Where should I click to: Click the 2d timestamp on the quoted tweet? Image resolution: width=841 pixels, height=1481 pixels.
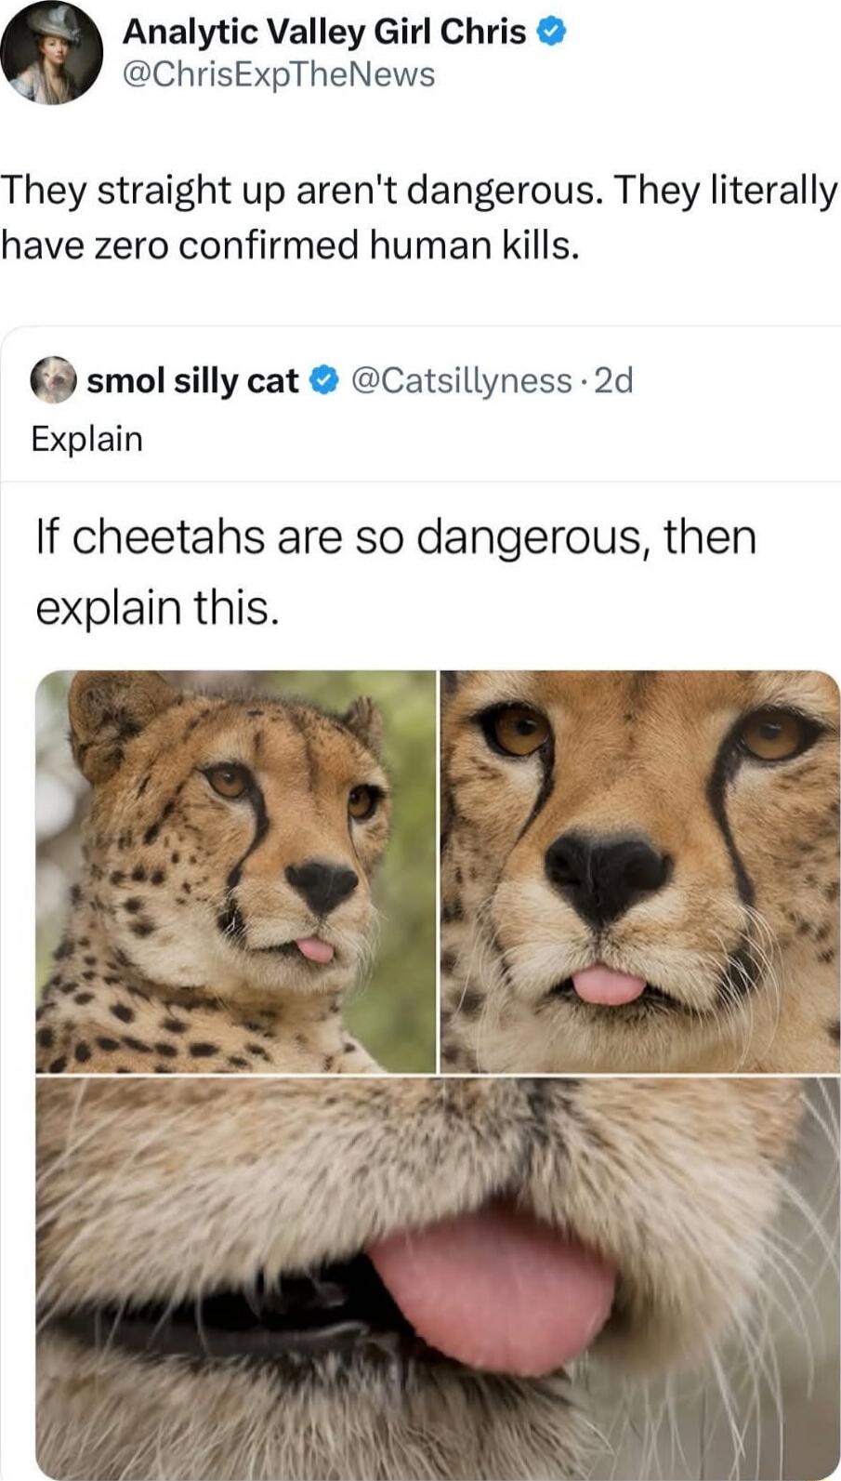(611, 378)
